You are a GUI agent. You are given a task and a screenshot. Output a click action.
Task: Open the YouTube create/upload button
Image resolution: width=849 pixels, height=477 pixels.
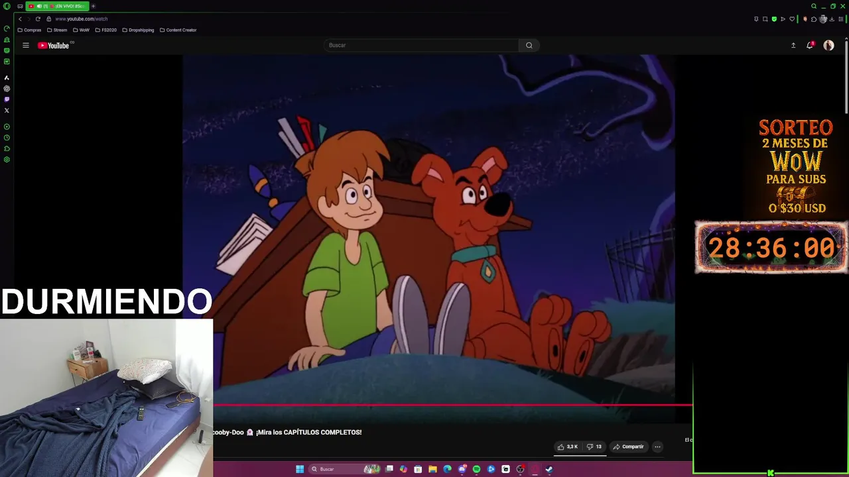793,45
